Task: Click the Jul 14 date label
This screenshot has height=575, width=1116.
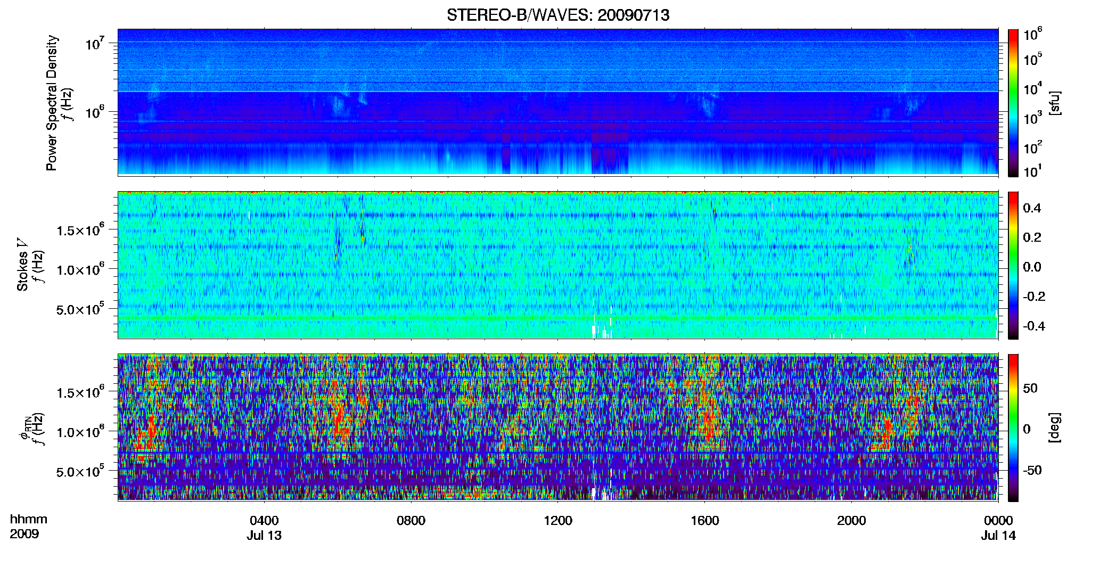Action: [x=998, y=536]
